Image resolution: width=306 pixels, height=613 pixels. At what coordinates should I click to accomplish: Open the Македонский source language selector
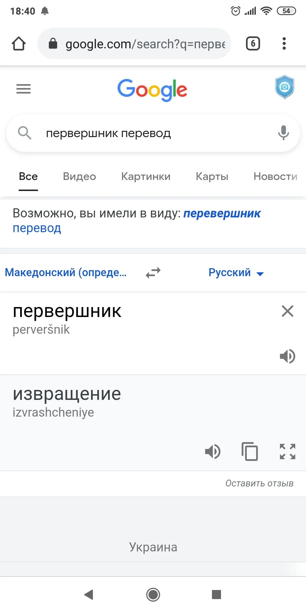coord(66,273)
